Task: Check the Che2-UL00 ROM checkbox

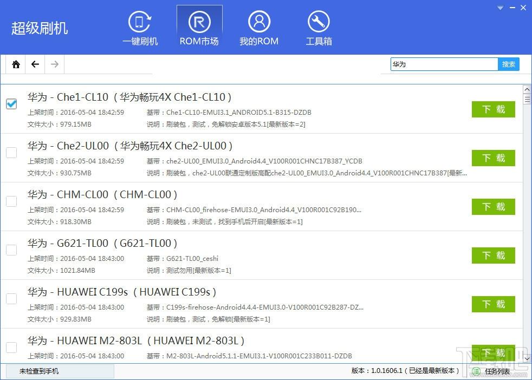Action: click(11, 153)
